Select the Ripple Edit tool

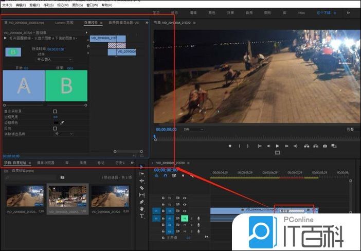click(142, 181)
